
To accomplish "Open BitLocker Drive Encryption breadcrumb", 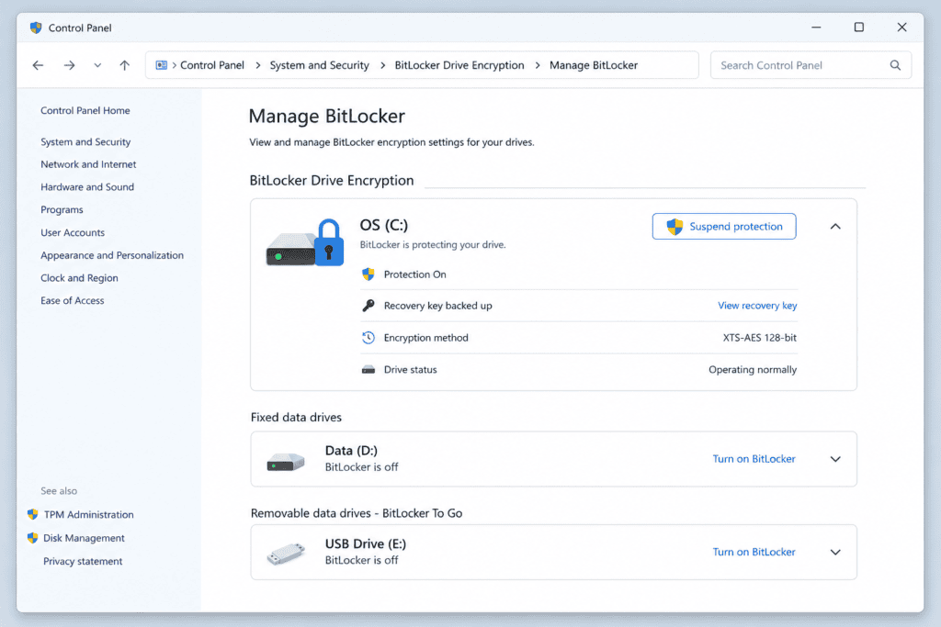I will pos(459,65).
